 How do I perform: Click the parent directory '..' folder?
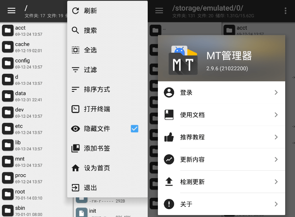point(157,30)
